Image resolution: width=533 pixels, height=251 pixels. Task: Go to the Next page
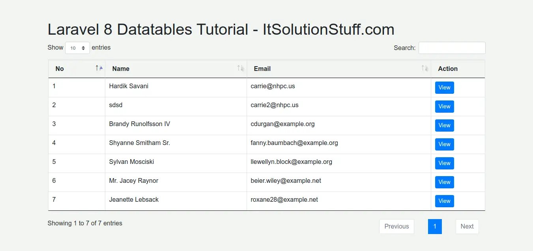click(467, 227)
